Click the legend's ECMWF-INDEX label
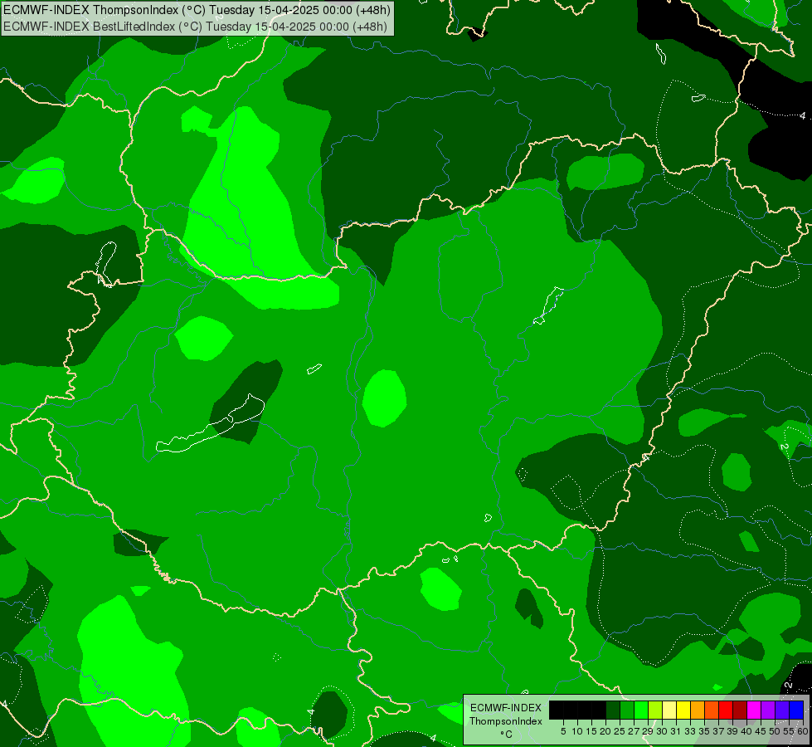 tap(506, 708)
